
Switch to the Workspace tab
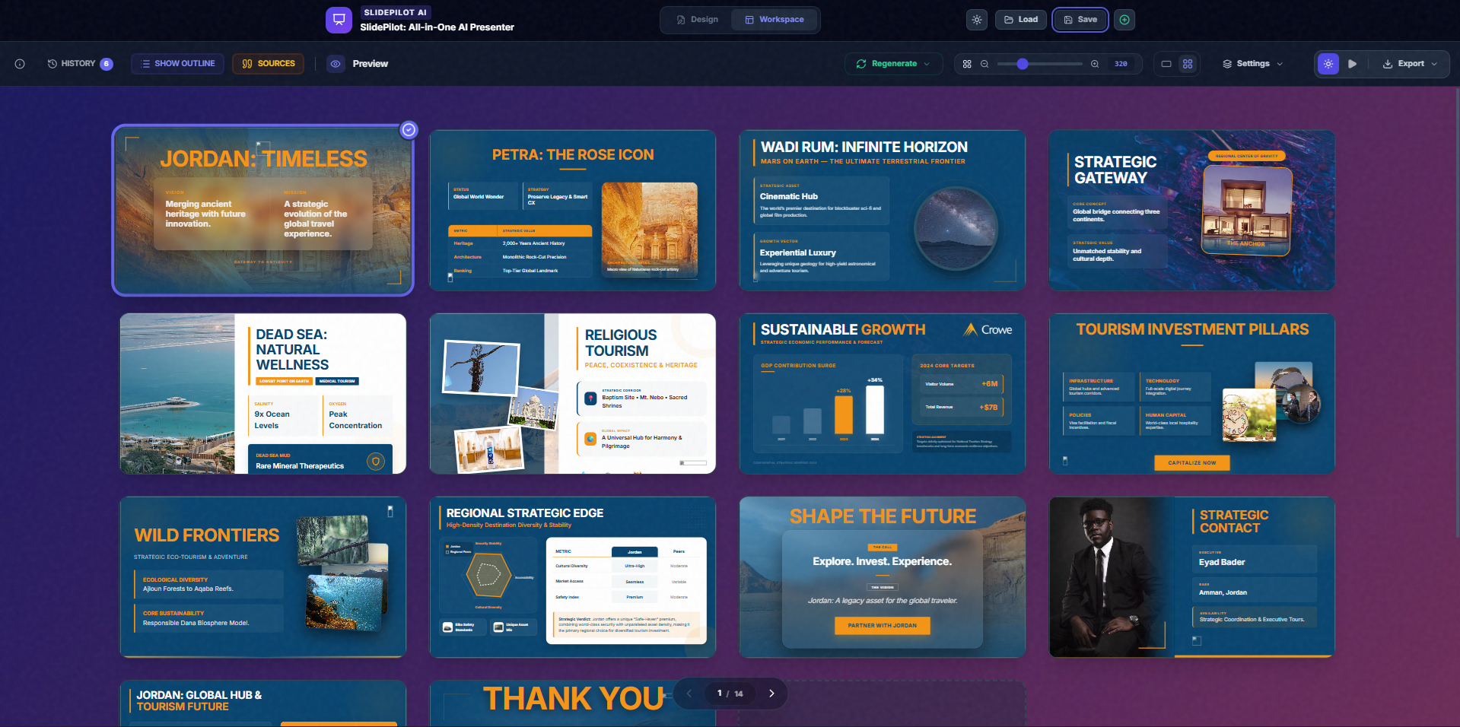pos(774,20)
